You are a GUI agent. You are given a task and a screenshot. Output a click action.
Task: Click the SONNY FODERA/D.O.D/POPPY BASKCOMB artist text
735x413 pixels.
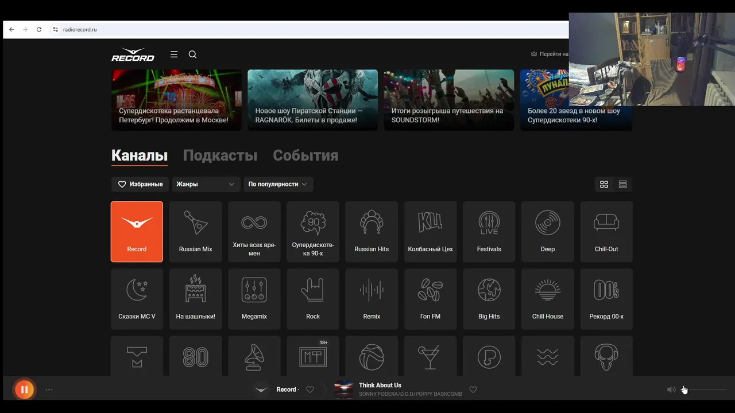pyautogui.click(x=411, y=394)
